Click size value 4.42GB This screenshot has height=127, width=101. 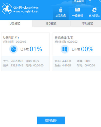[66, 61]
